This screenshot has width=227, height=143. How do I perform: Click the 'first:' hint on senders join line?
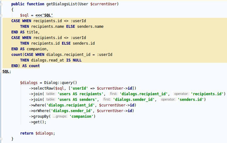pyautogui.click(x=107, y=100)
